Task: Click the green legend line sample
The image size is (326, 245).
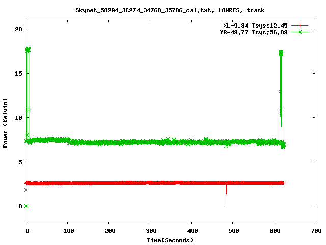Action: pyautogui.click(x=300, y=32)
